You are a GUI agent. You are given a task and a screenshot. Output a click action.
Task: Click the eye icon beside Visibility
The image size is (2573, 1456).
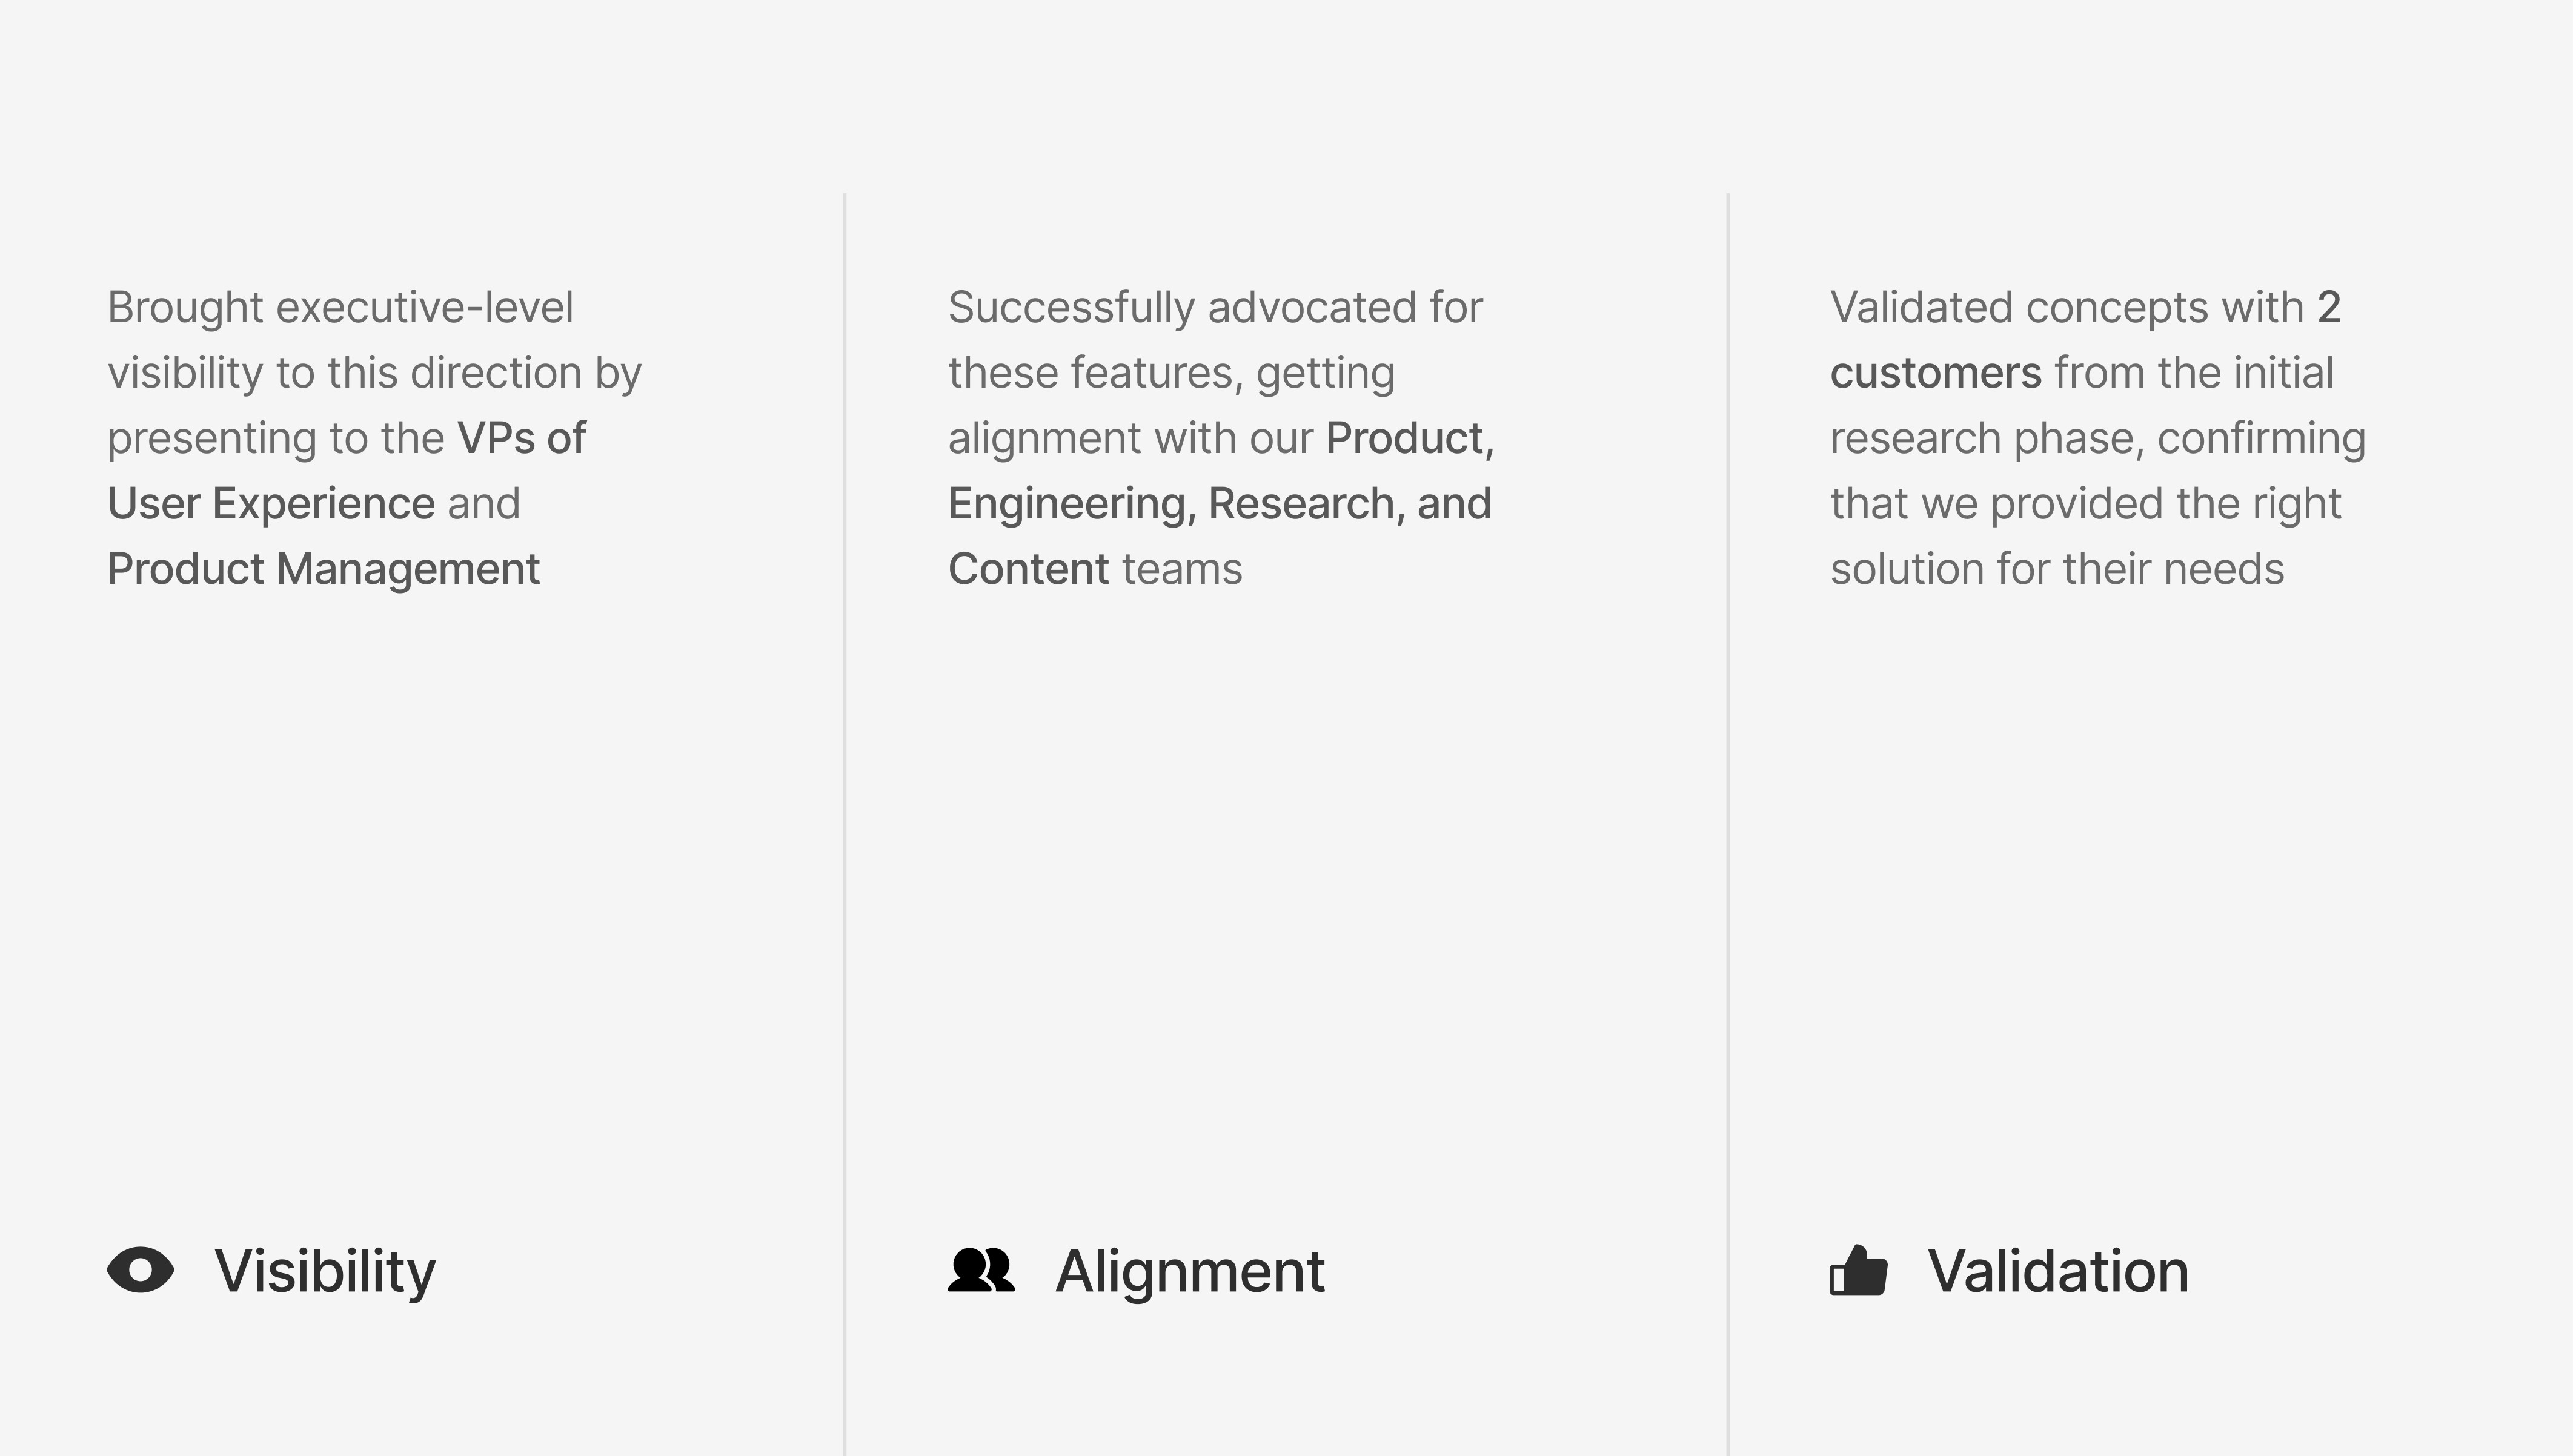tap(141, 1270)
